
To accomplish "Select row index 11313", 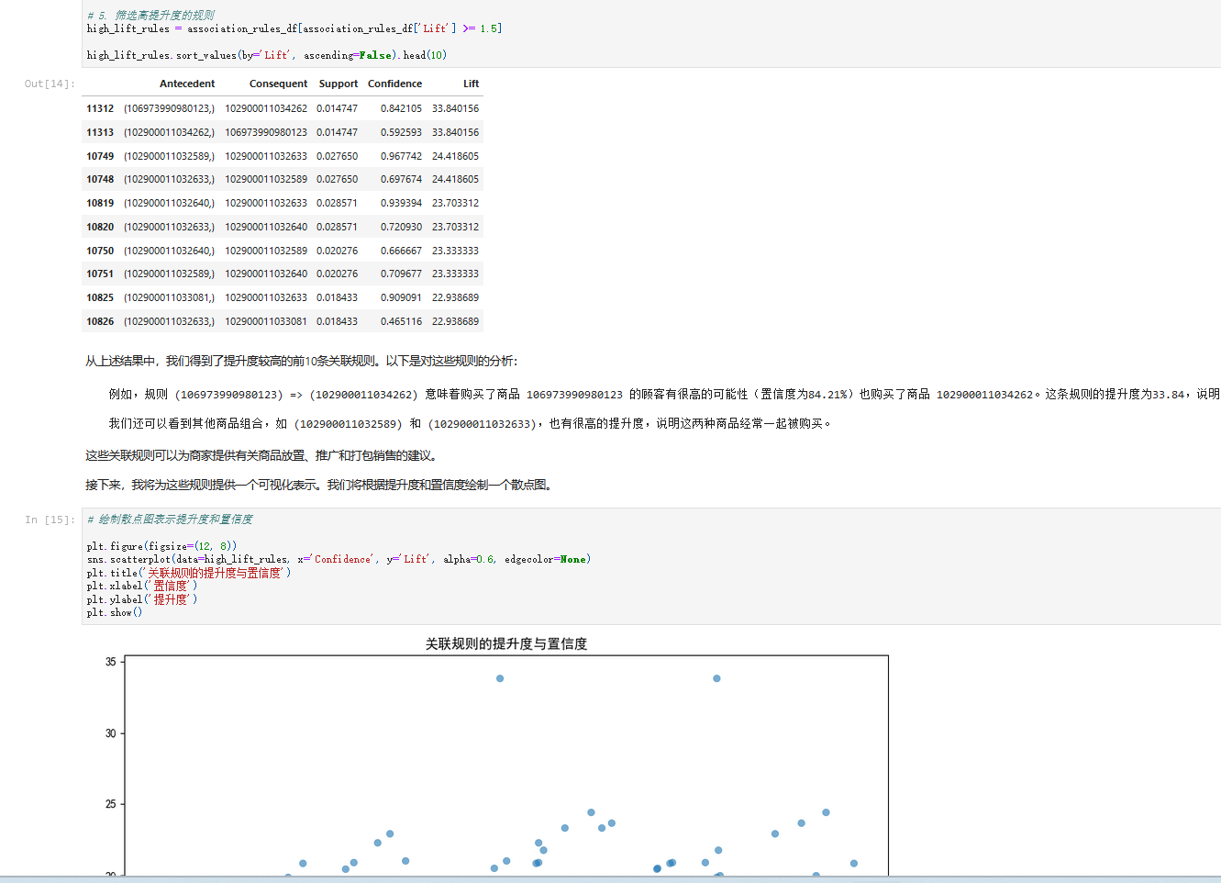I will (100, 132).
